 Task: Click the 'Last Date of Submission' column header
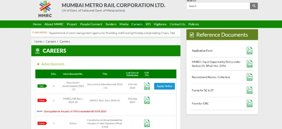132,74
